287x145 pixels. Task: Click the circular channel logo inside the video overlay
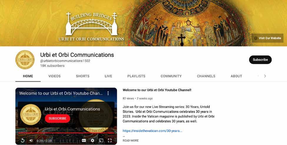(31, 115)
